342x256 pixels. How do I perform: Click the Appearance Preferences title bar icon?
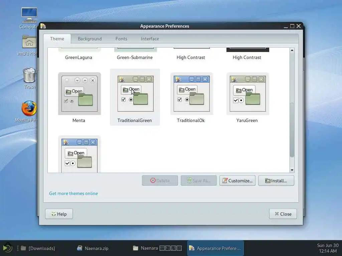pos(43,26)
